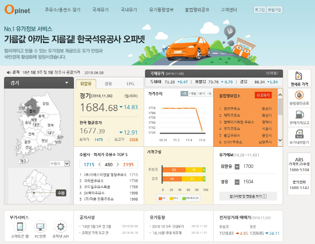The height and width of the screenshot is (244, 315).
Task: Expand the 경기 region dropdown
Action: pos(66,83)
